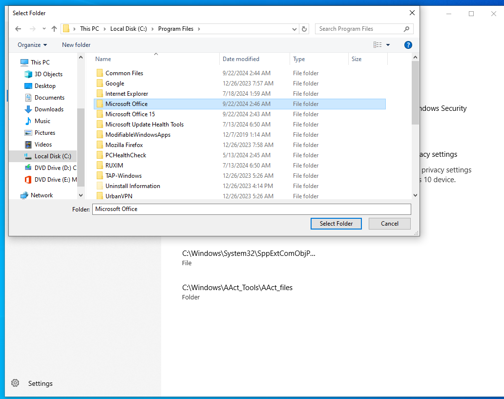Change view layout icon
The width and height of the screenshot is (504, 399).
tap(378, 45)
